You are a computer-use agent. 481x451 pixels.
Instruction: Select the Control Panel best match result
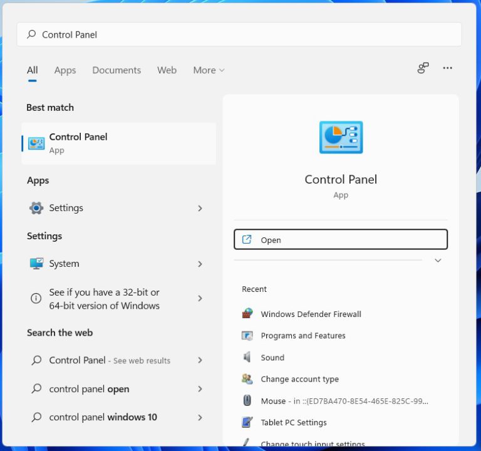pos(119,143)
